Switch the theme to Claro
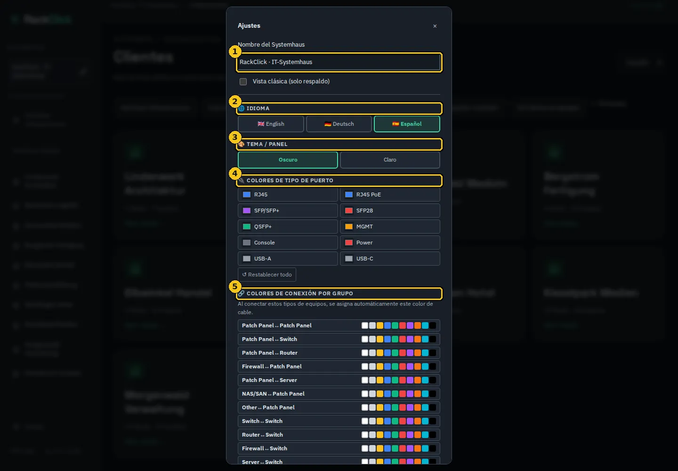Image resolution: width=678 pixels, height=471 pixels. (390, 160)
